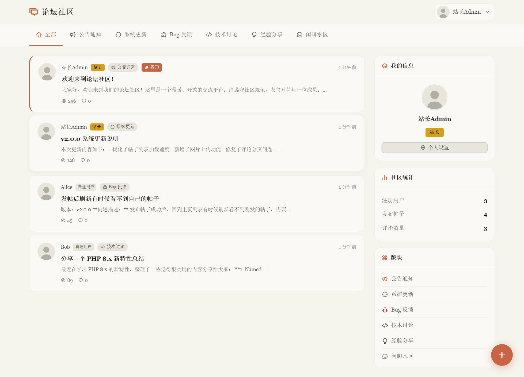Screen dimensions: 524x377
Task: Click the Bug 反馈 tag on Alice's post
Action: pos(115,187)
